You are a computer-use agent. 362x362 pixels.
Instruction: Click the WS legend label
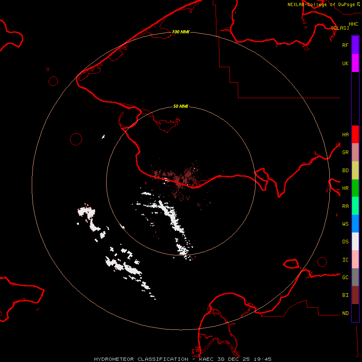tap(345, 224)
